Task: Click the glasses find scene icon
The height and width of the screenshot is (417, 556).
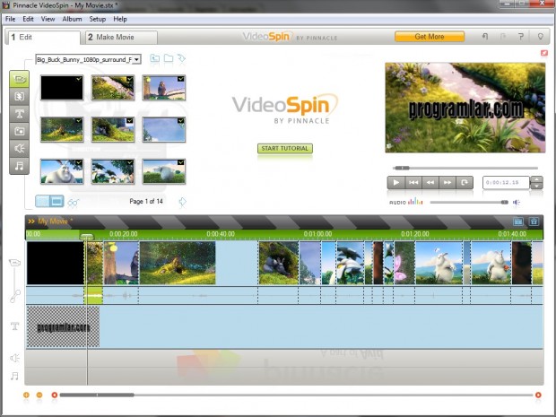Action: coord(73,203)
